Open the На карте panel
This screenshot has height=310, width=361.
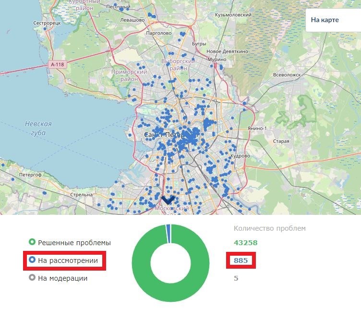pyautogui.click(x=325, y=20)
